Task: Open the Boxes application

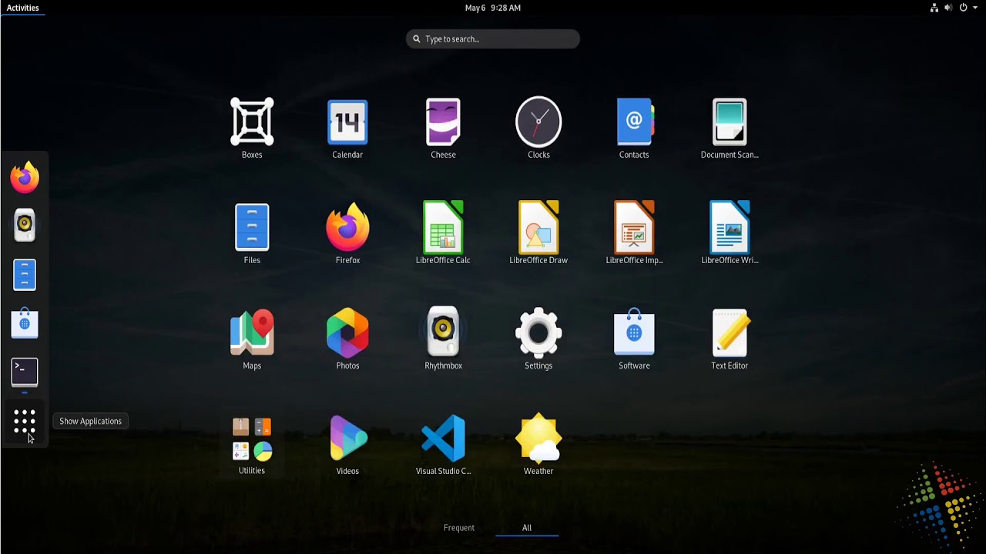Action: tap(252, 123)
